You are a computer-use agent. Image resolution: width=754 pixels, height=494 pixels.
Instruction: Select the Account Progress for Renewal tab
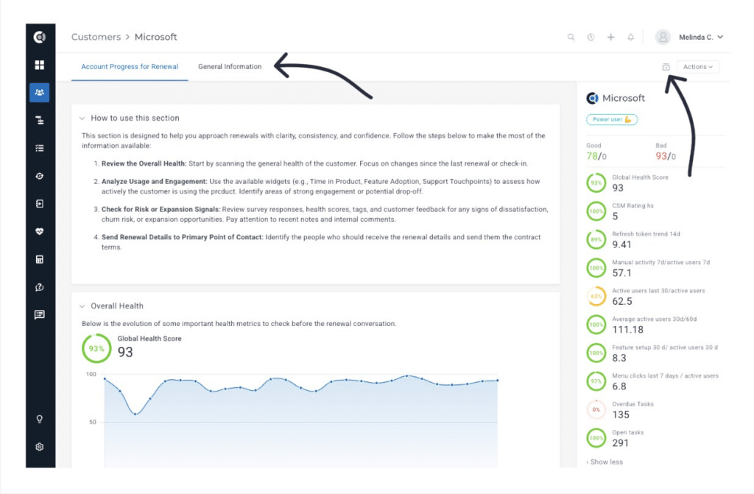[130, 66]
